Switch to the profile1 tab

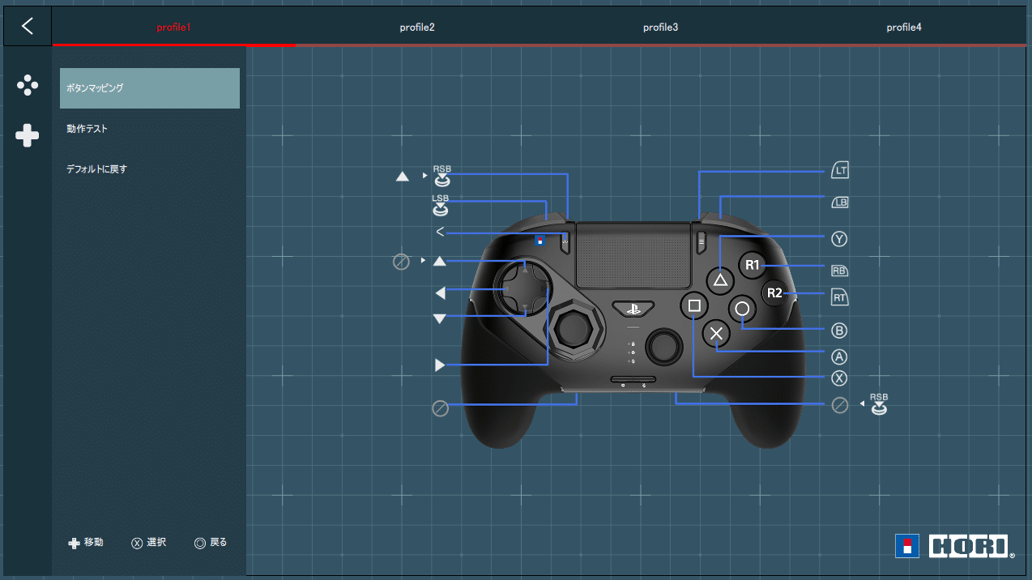tap(174, 28)
